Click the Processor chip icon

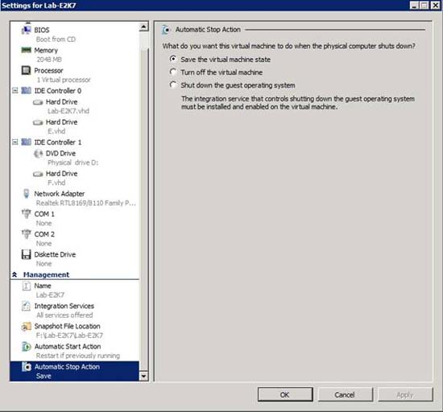click(x=27, y=70)
